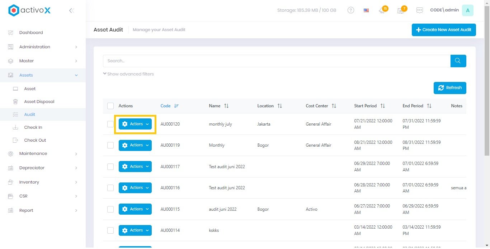Open the task list icon with badge 7

[x=401, y=10]
